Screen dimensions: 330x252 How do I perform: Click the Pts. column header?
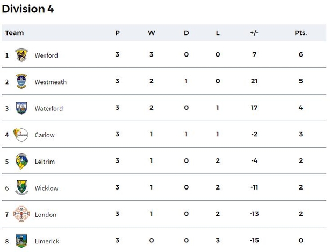coord(301,33)
